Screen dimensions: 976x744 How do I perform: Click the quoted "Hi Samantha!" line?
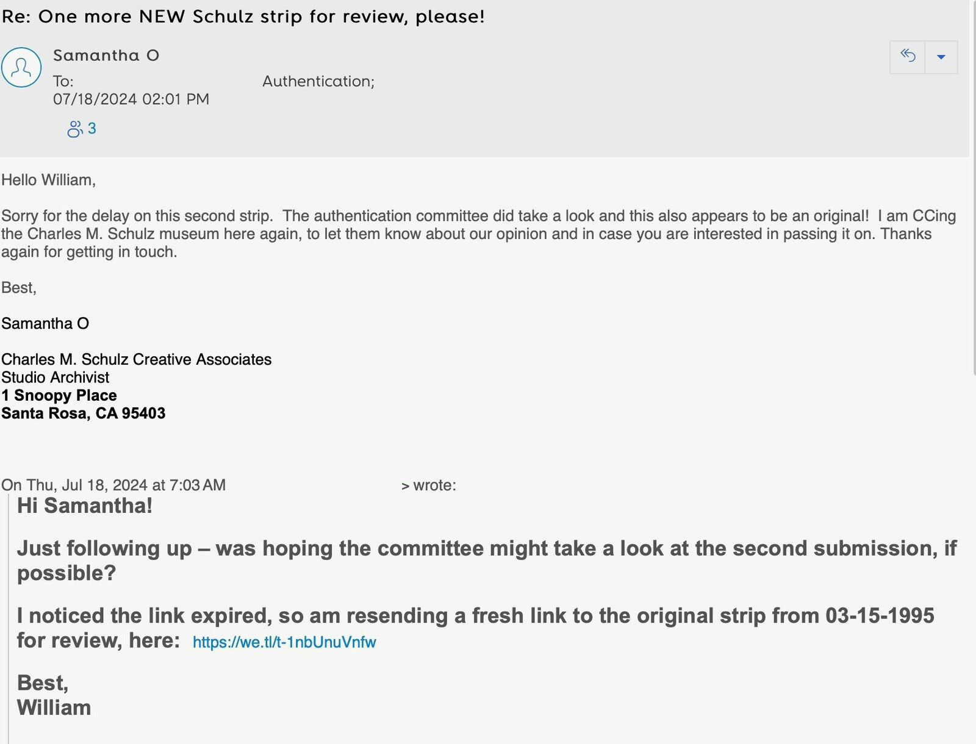84,506
